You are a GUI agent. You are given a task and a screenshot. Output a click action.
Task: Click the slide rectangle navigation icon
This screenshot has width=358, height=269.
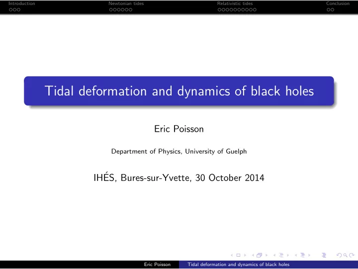(238, 255)
